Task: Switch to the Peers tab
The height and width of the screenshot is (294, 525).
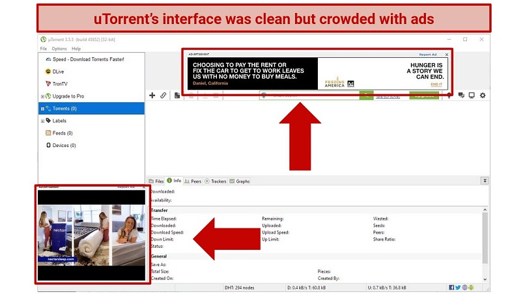Action: [193, 181]
